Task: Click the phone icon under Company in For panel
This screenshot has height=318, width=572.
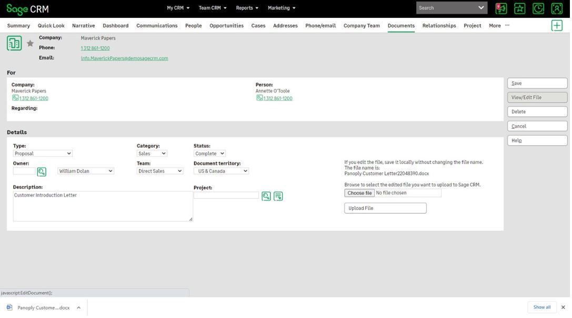Action: 15,98
